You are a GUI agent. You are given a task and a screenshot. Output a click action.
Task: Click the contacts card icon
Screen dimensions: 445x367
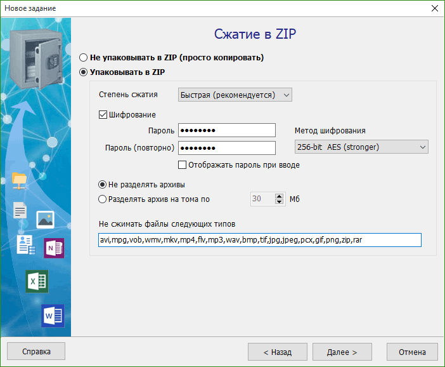(25, 244)
